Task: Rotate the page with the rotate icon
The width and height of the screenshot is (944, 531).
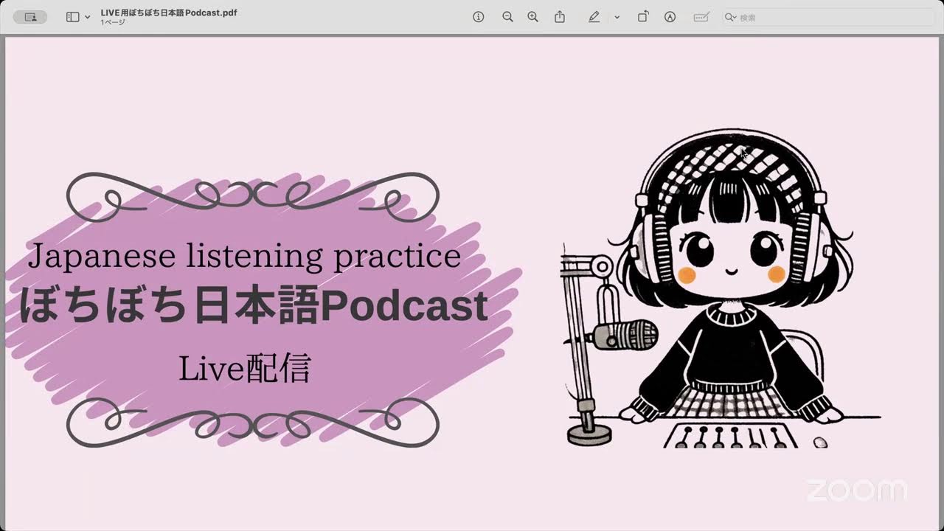Action: click(642, 17)
